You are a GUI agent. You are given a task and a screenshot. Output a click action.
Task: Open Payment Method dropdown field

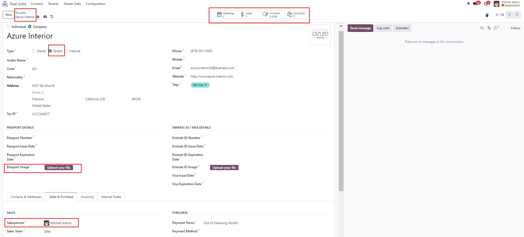click(x=267, y=232)
